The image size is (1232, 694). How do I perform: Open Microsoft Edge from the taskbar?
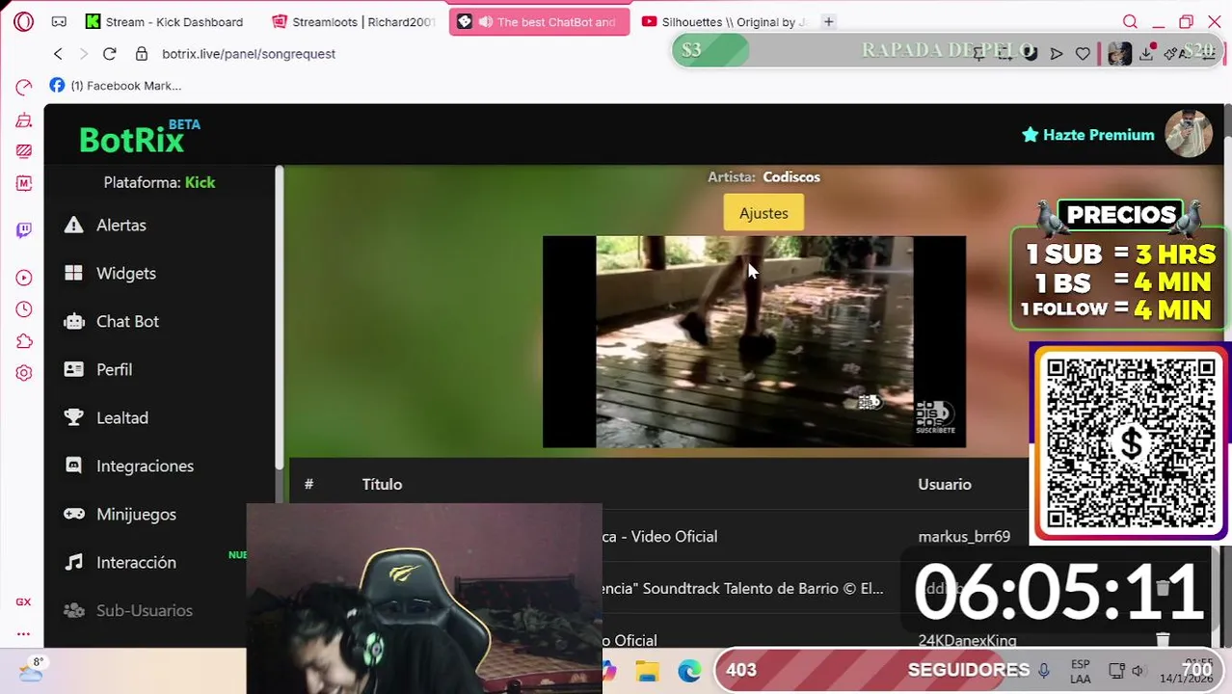tap(689, 671)
